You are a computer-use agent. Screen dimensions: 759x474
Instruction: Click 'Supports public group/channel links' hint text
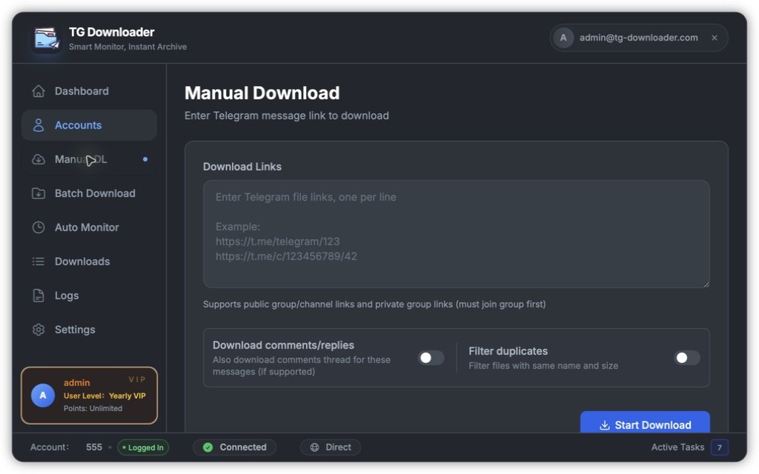click(x=374, y=304)
